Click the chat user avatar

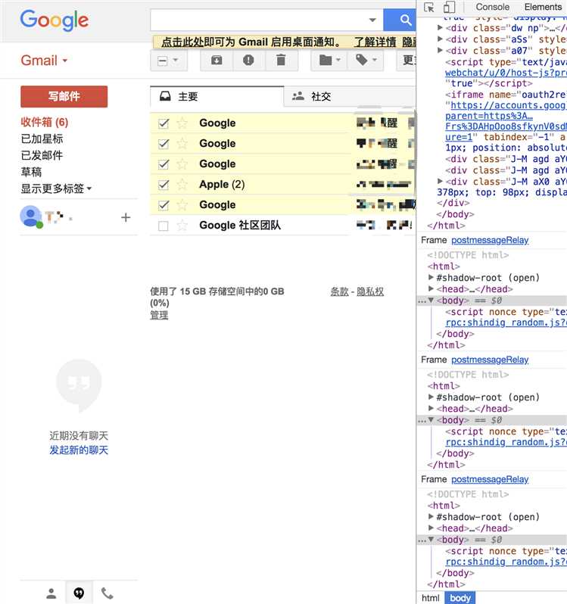pos(31,217)
